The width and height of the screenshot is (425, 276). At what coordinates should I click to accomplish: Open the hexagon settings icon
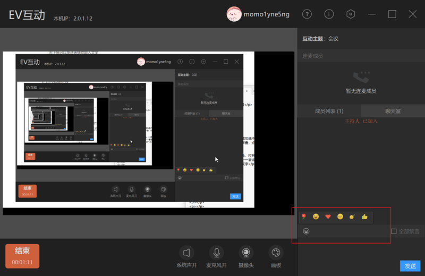351,14
